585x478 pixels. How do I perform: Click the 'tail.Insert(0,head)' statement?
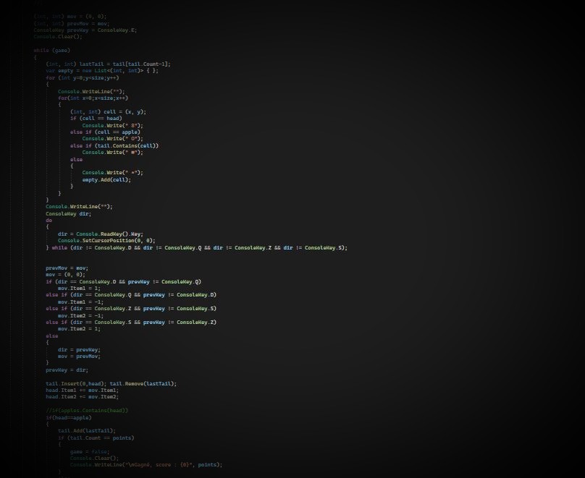point(76,384)
